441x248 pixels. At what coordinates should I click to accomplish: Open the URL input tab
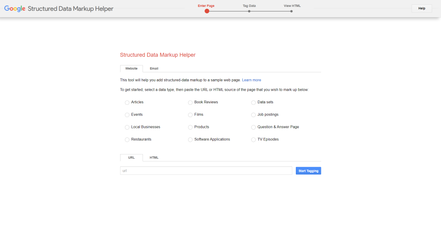click(131, 158)
